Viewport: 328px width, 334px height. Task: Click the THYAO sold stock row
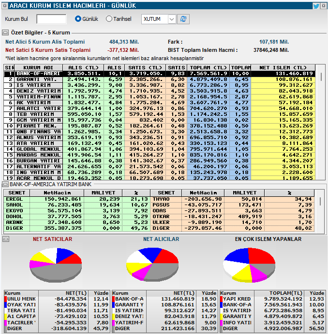pyautogui.click(x=232, y=199)
